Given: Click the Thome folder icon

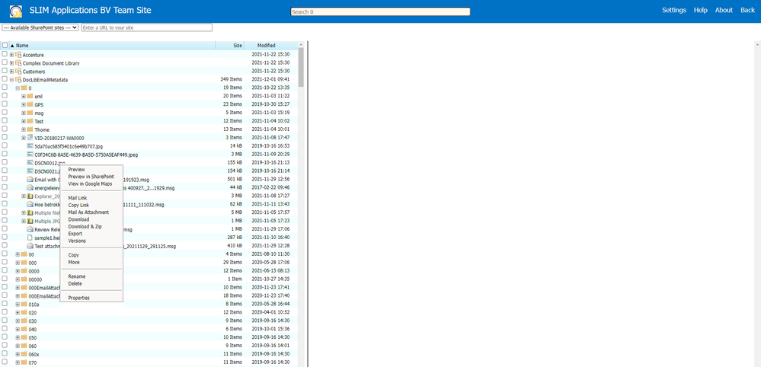Looking at the screenshot, I should (x=30, y=129).
